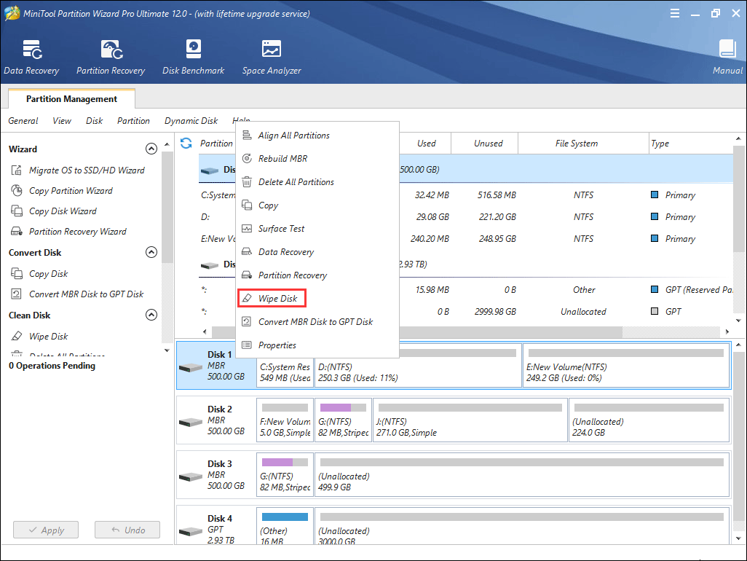Viewport: 747px width, 561px height.
Task: Select Rebuild MBR in the context menu
Action: pos(282,159)
